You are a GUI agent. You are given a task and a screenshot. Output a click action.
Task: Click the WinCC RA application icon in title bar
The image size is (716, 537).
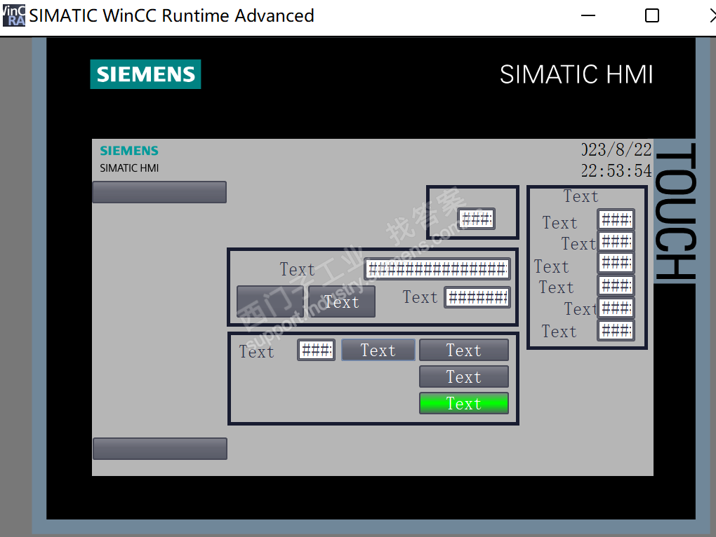coord(13,15)
